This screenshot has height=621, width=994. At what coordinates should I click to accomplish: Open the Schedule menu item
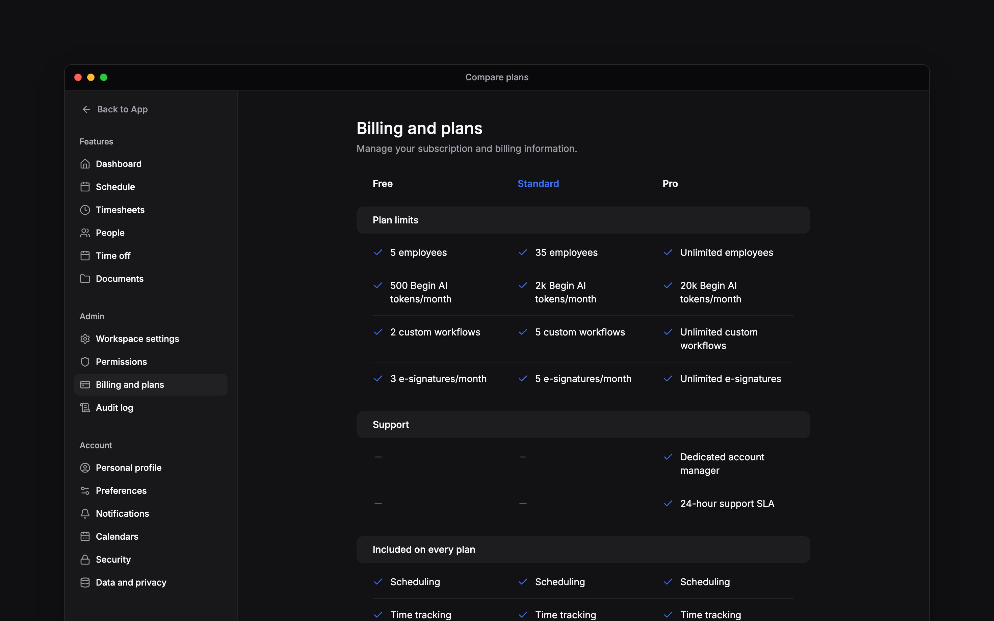click(151, 187)
